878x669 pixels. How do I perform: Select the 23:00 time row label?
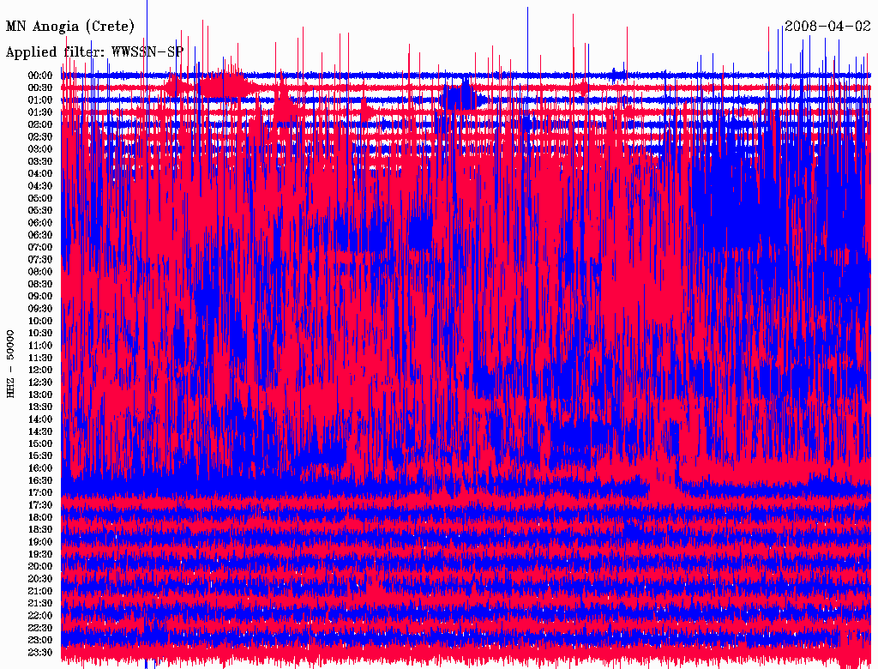point(40,640)
